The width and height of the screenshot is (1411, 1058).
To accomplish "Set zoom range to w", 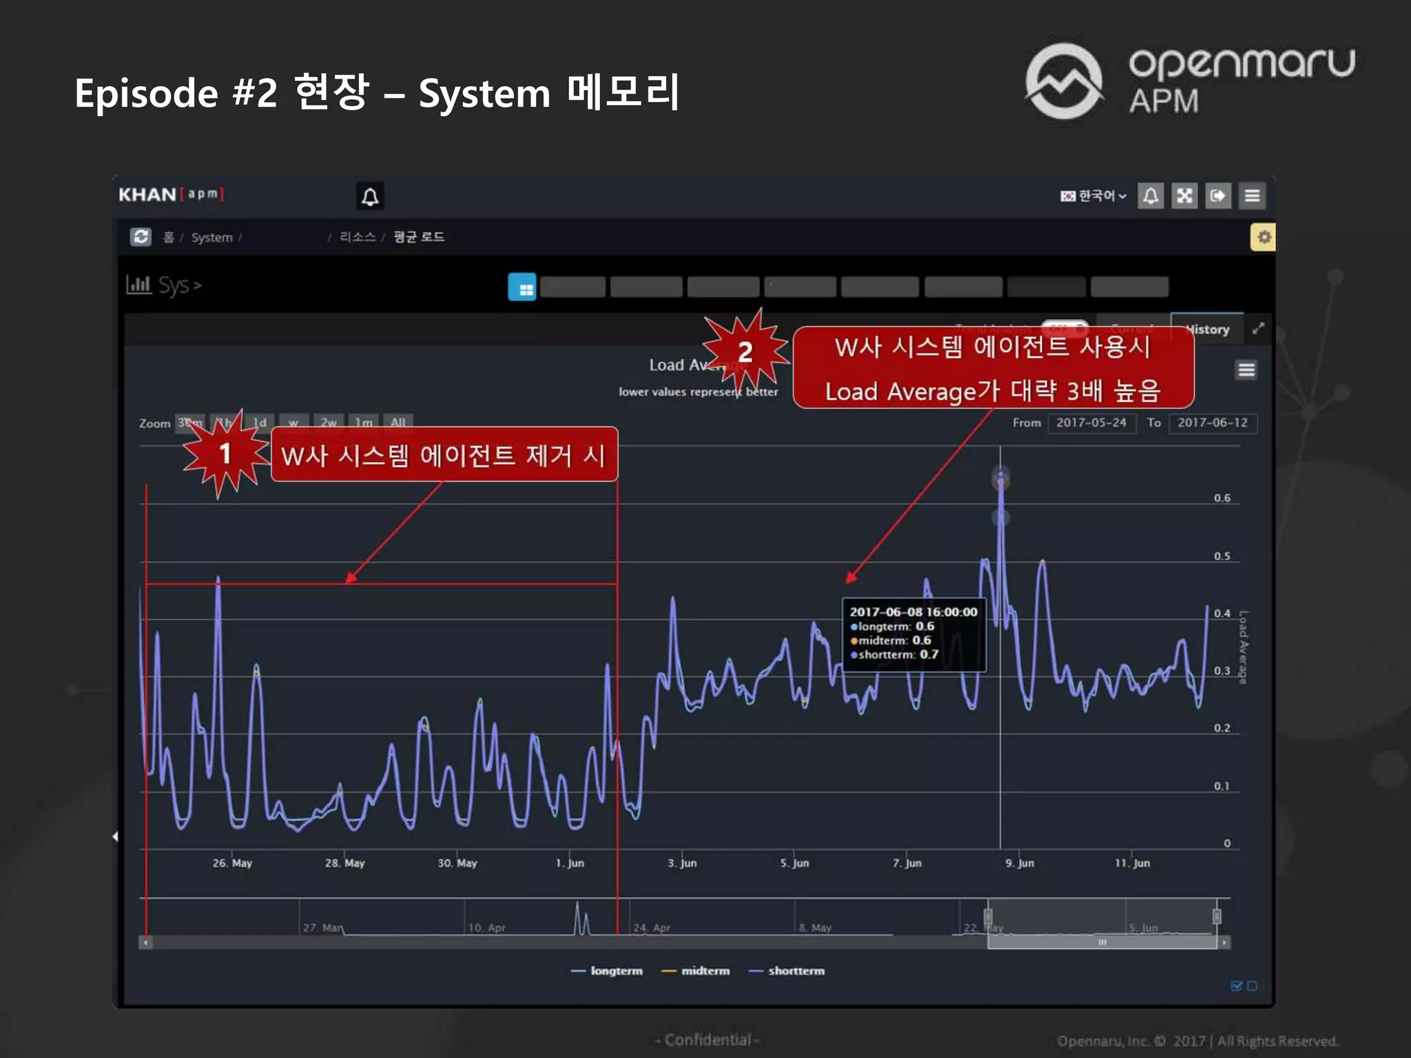I will click(x=293, y=422).
